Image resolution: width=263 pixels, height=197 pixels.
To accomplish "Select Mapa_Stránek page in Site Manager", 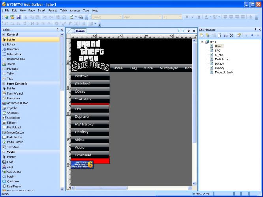I will [224, 72].
